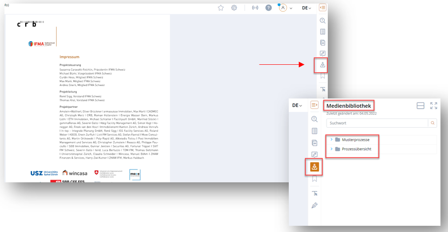Click the USZ Universitätsspital Zürich logo
Screen dimensions: 448x232
44,173
